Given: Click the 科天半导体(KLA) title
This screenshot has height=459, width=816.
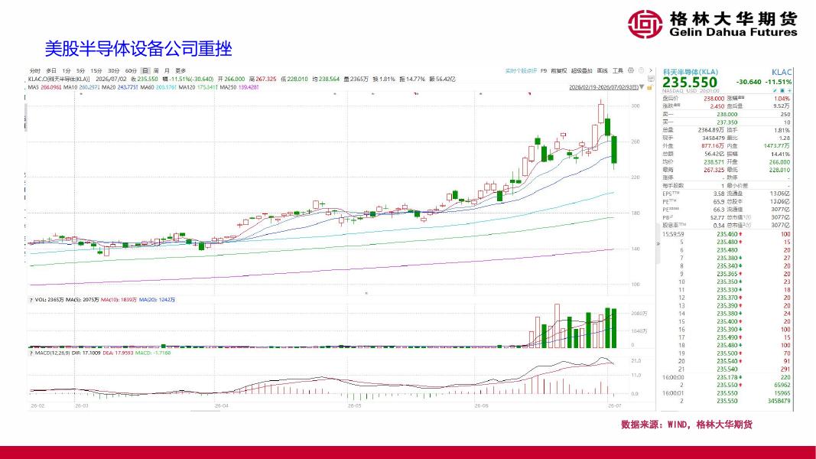Looking at the screenshot, I should tap(690, 72).
